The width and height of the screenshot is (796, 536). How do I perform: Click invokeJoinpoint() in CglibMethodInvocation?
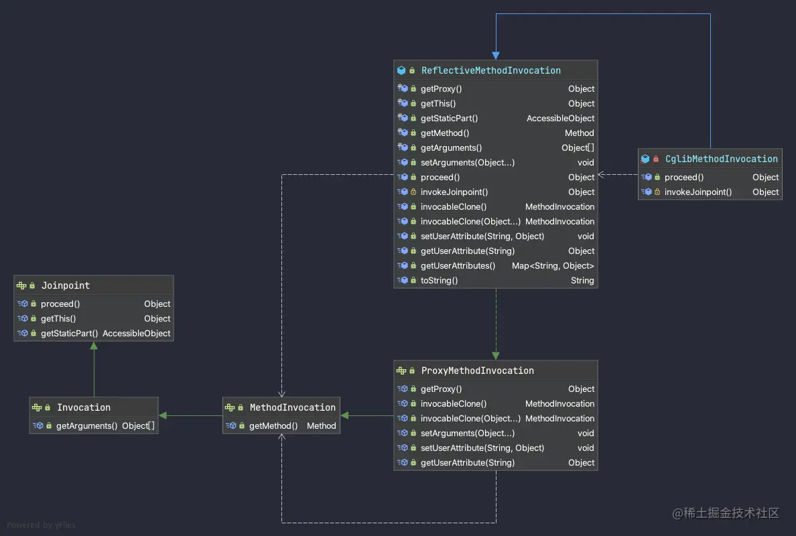tap(698, 192)
